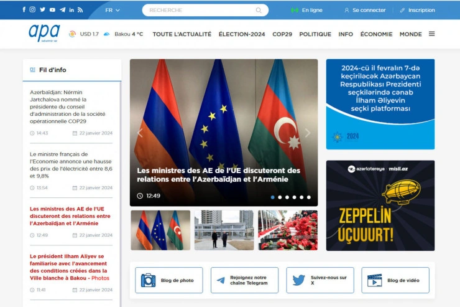Select the second carousel dot indicator
This screenshot has height=307, width=460.
(280, 197)
